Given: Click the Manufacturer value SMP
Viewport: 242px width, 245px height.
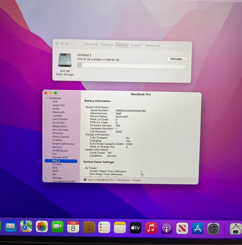Looking at the screenshot, I should 118,114.
